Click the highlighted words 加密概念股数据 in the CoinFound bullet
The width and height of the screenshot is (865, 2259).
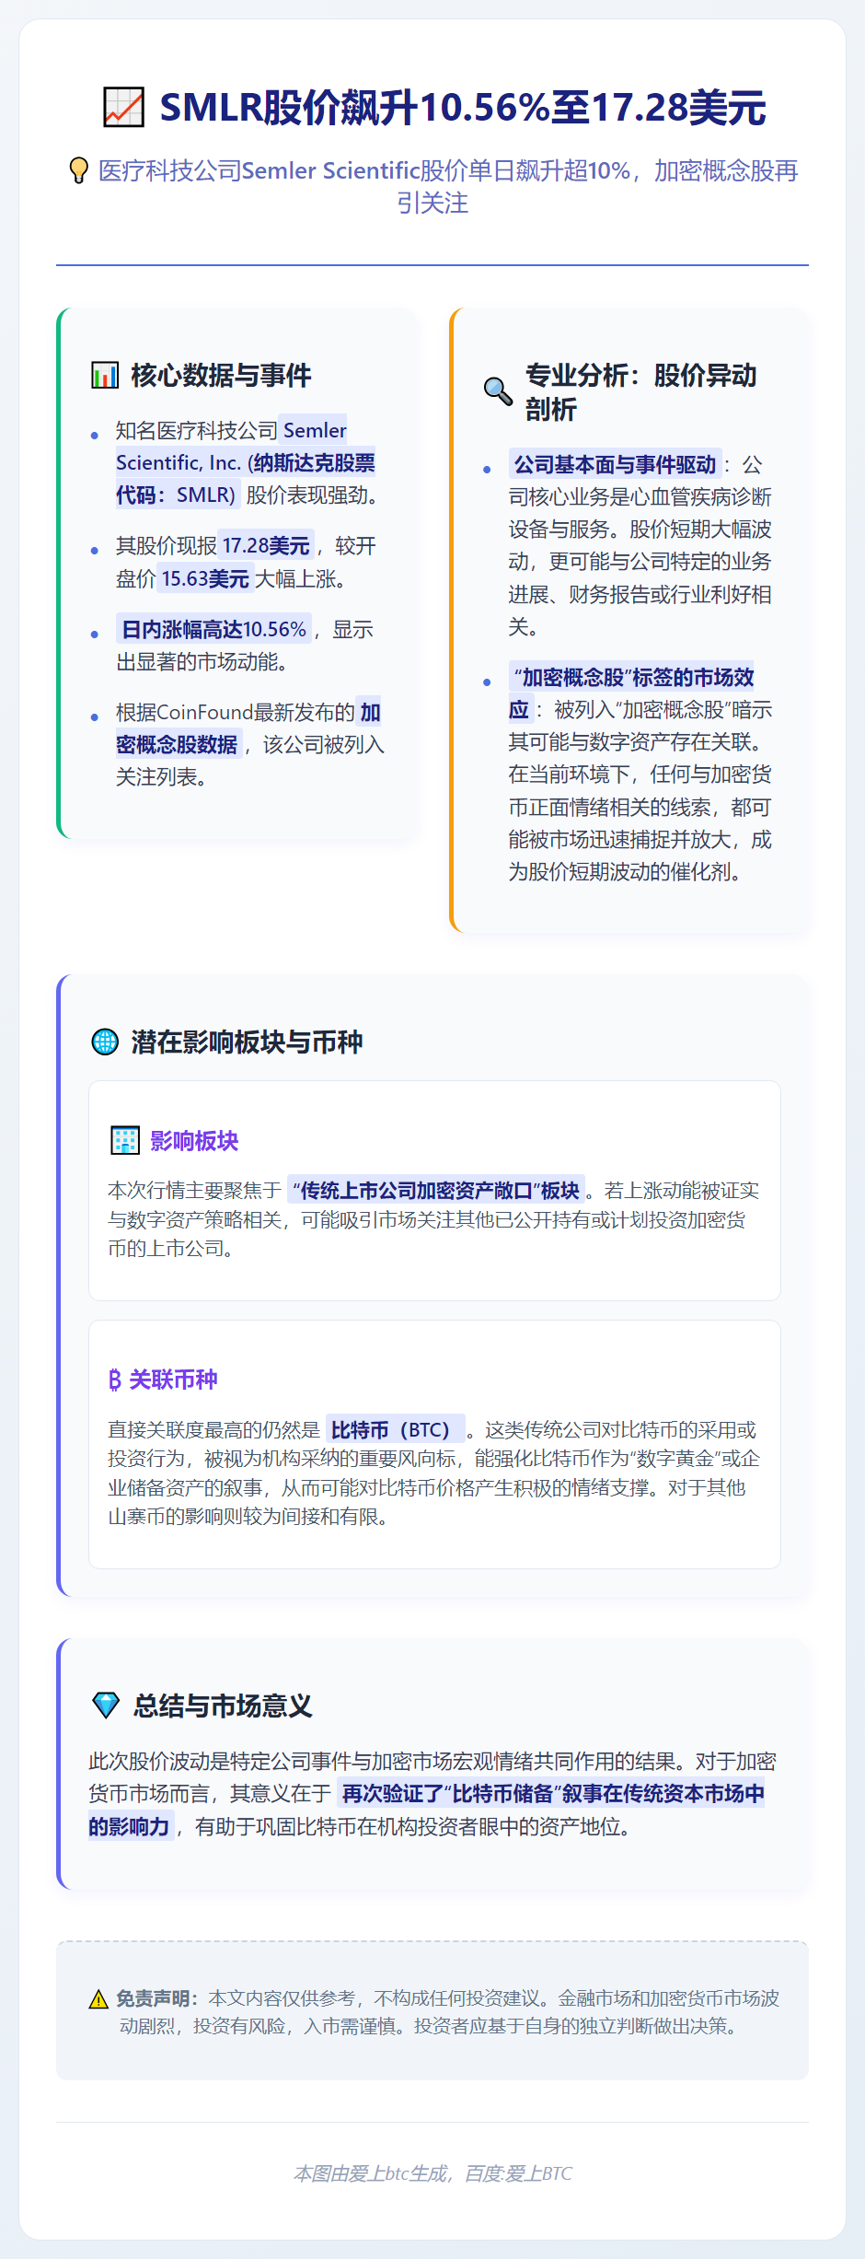248,728
